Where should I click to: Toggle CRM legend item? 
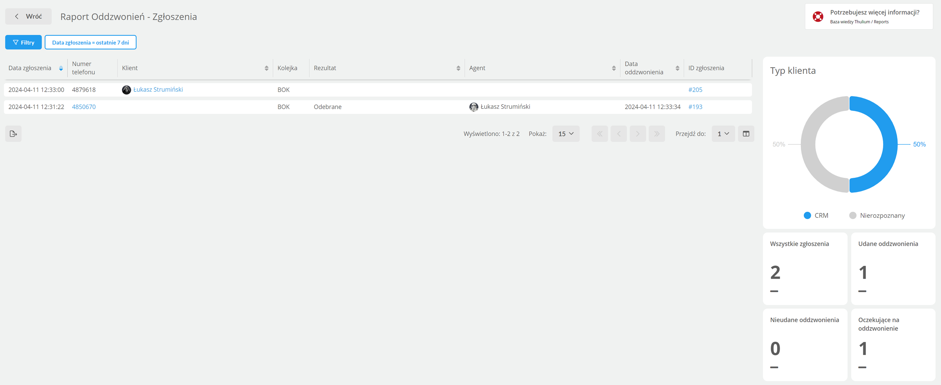(816, 215)
